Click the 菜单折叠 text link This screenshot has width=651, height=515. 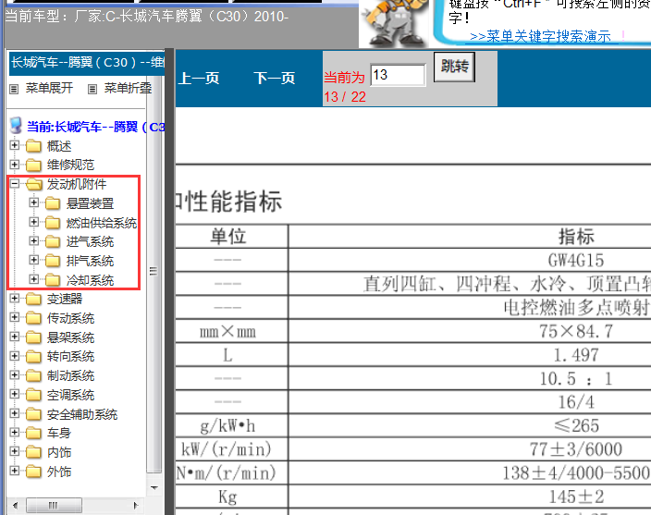pos(128,88)
